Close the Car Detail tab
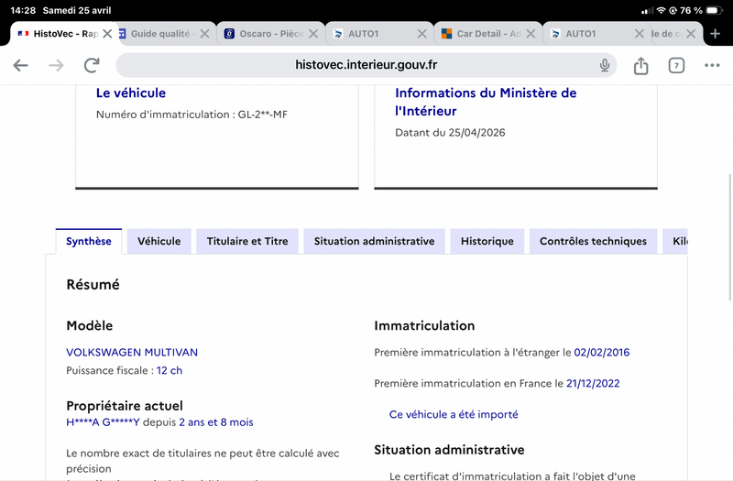The width and height of the screenshot is (733, 481). tap(531, 34)
